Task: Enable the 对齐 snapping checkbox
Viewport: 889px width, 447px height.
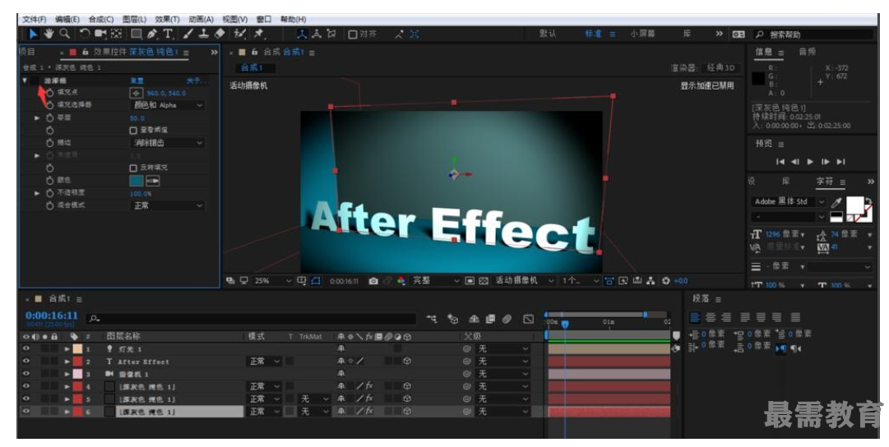Action: click(352, 35)
